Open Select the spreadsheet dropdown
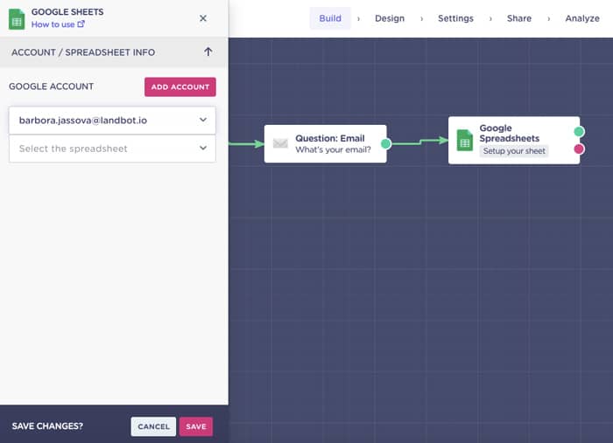 pyautogui.click(x=112, y=149)
